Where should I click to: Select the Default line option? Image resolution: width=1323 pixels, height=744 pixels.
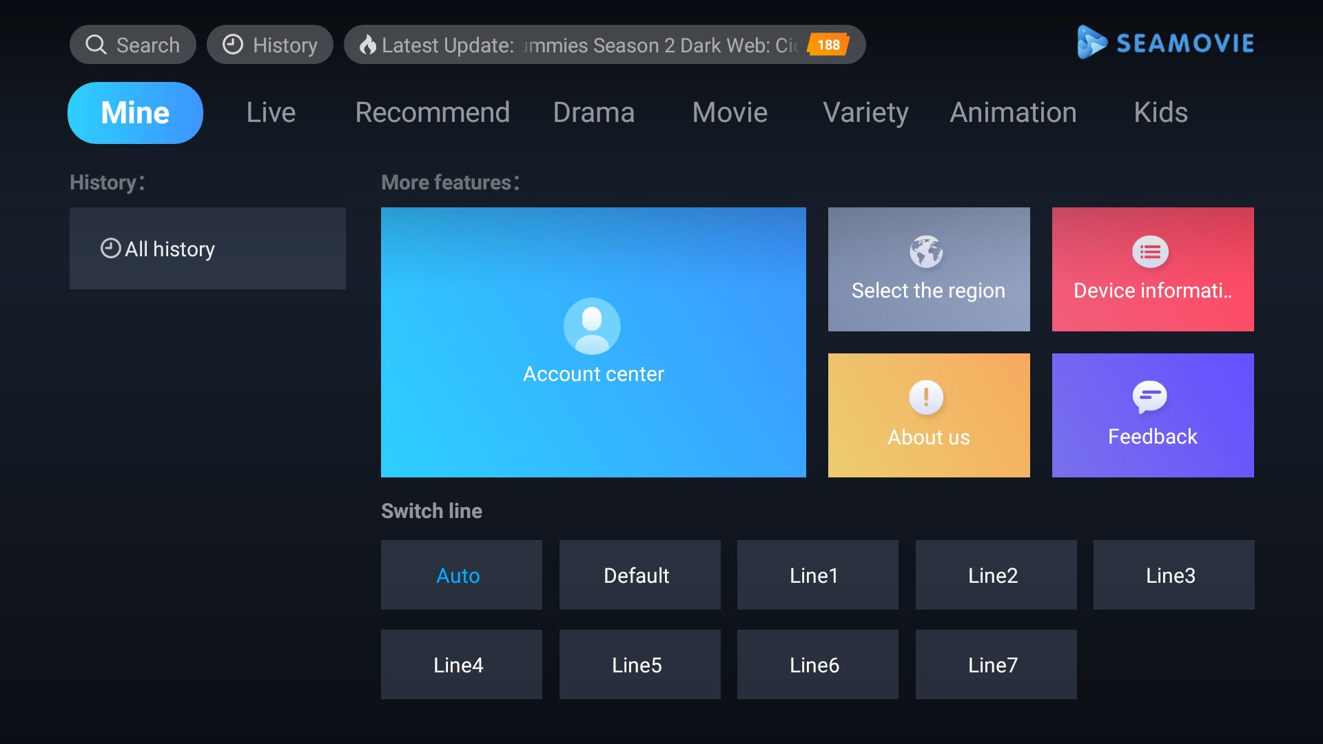click(640, 575)
